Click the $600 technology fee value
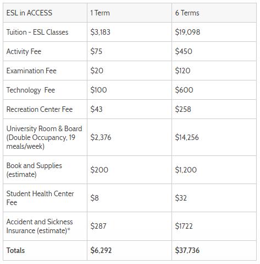 [x=184, y=90]
